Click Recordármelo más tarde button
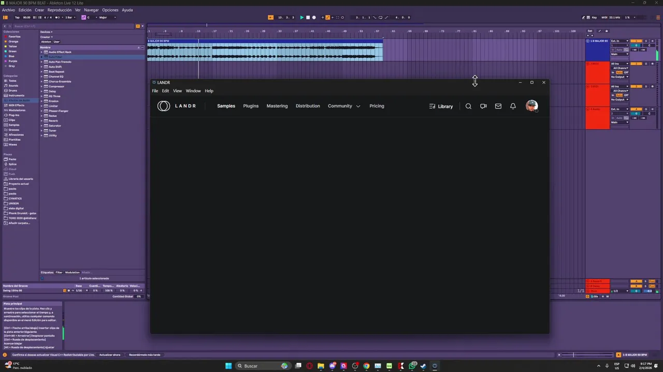 coord(145,355)
